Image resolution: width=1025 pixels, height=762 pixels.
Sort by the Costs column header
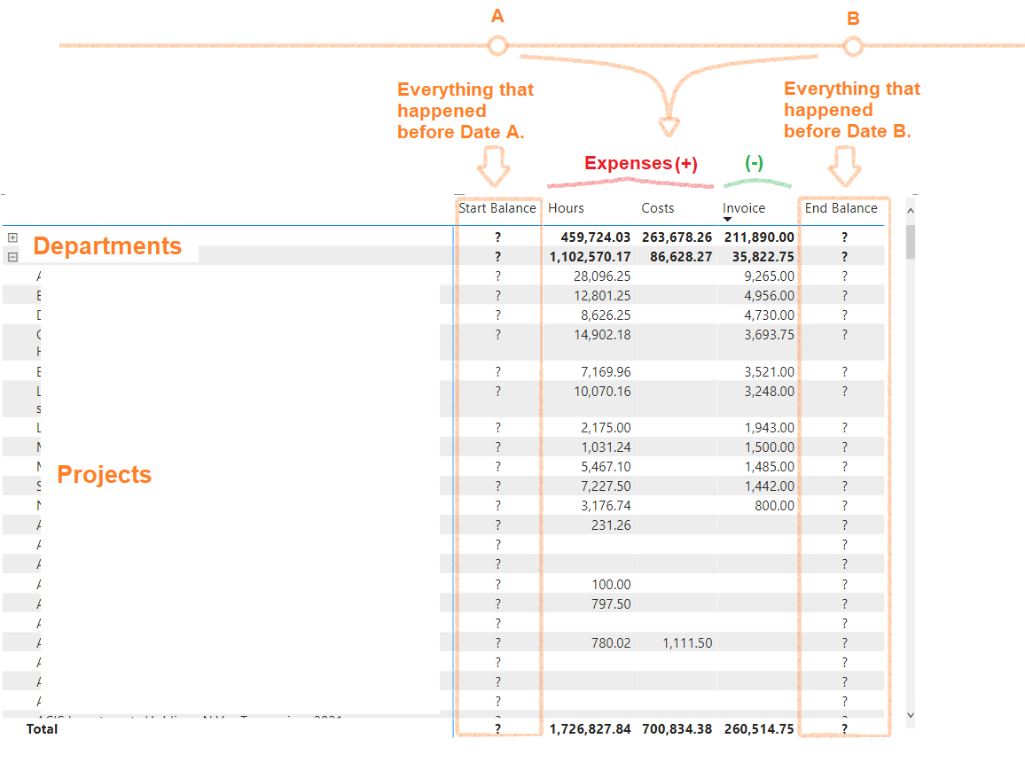(x=658, y=208)
